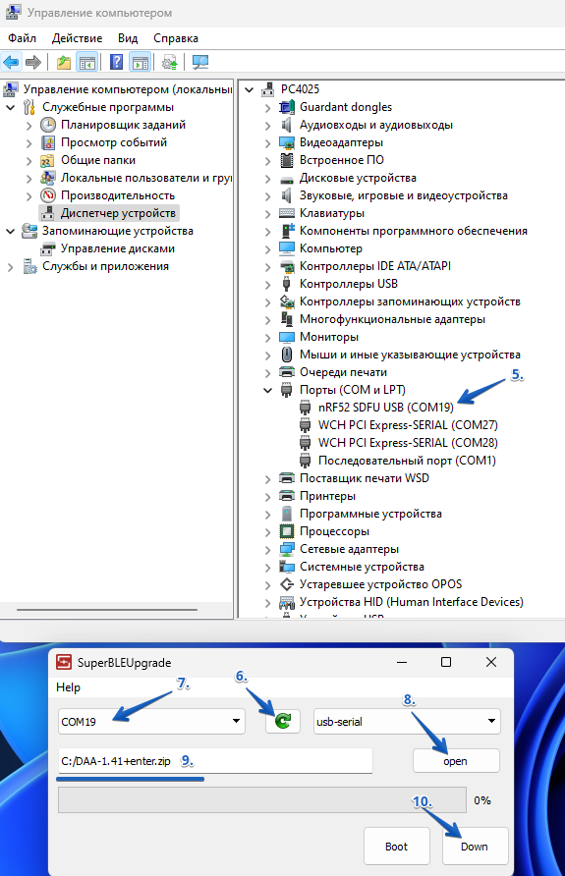Collapse the Порты (COM и LPT) node

click(267, 390)
